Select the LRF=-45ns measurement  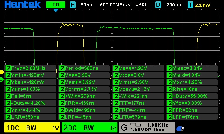coord(84,117)
